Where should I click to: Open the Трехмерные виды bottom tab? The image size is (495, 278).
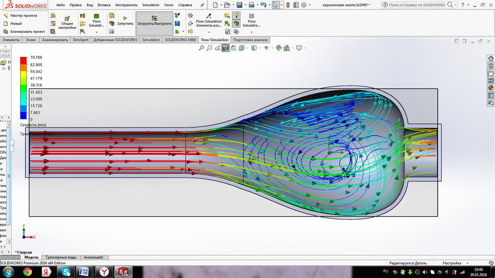[61, 257]
